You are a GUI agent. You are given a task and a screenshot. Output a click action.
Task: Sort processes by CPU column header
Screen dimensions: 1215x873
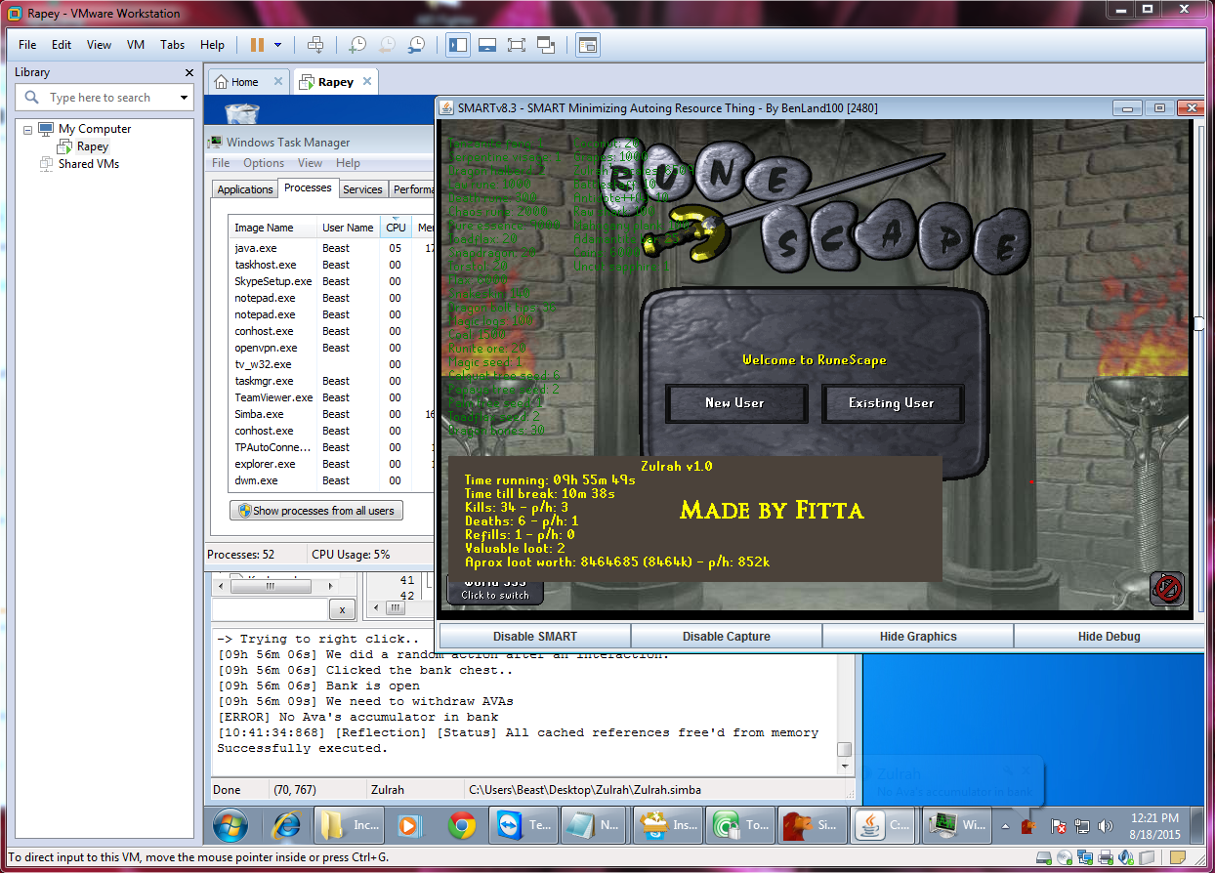tap(396, 228)
